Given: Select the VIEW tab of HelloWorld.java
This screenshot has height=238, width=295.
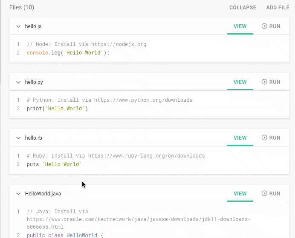Looking at the screenshot, I should 240,194.
